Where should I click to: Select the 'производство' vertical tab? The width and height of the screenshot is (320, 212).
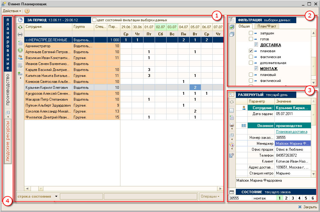[x=8, y=89]
